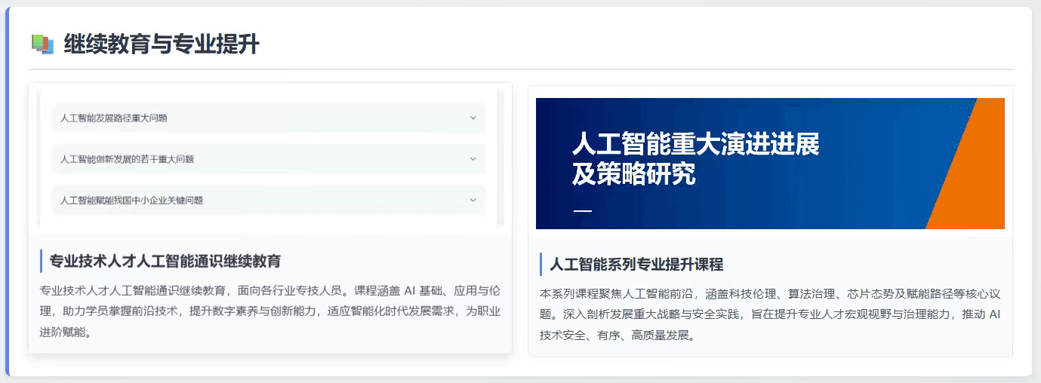Click the 人工智能赋能我国中小企业关键问题 row text
Screen dimensions: 1041x383
(132, 200)
